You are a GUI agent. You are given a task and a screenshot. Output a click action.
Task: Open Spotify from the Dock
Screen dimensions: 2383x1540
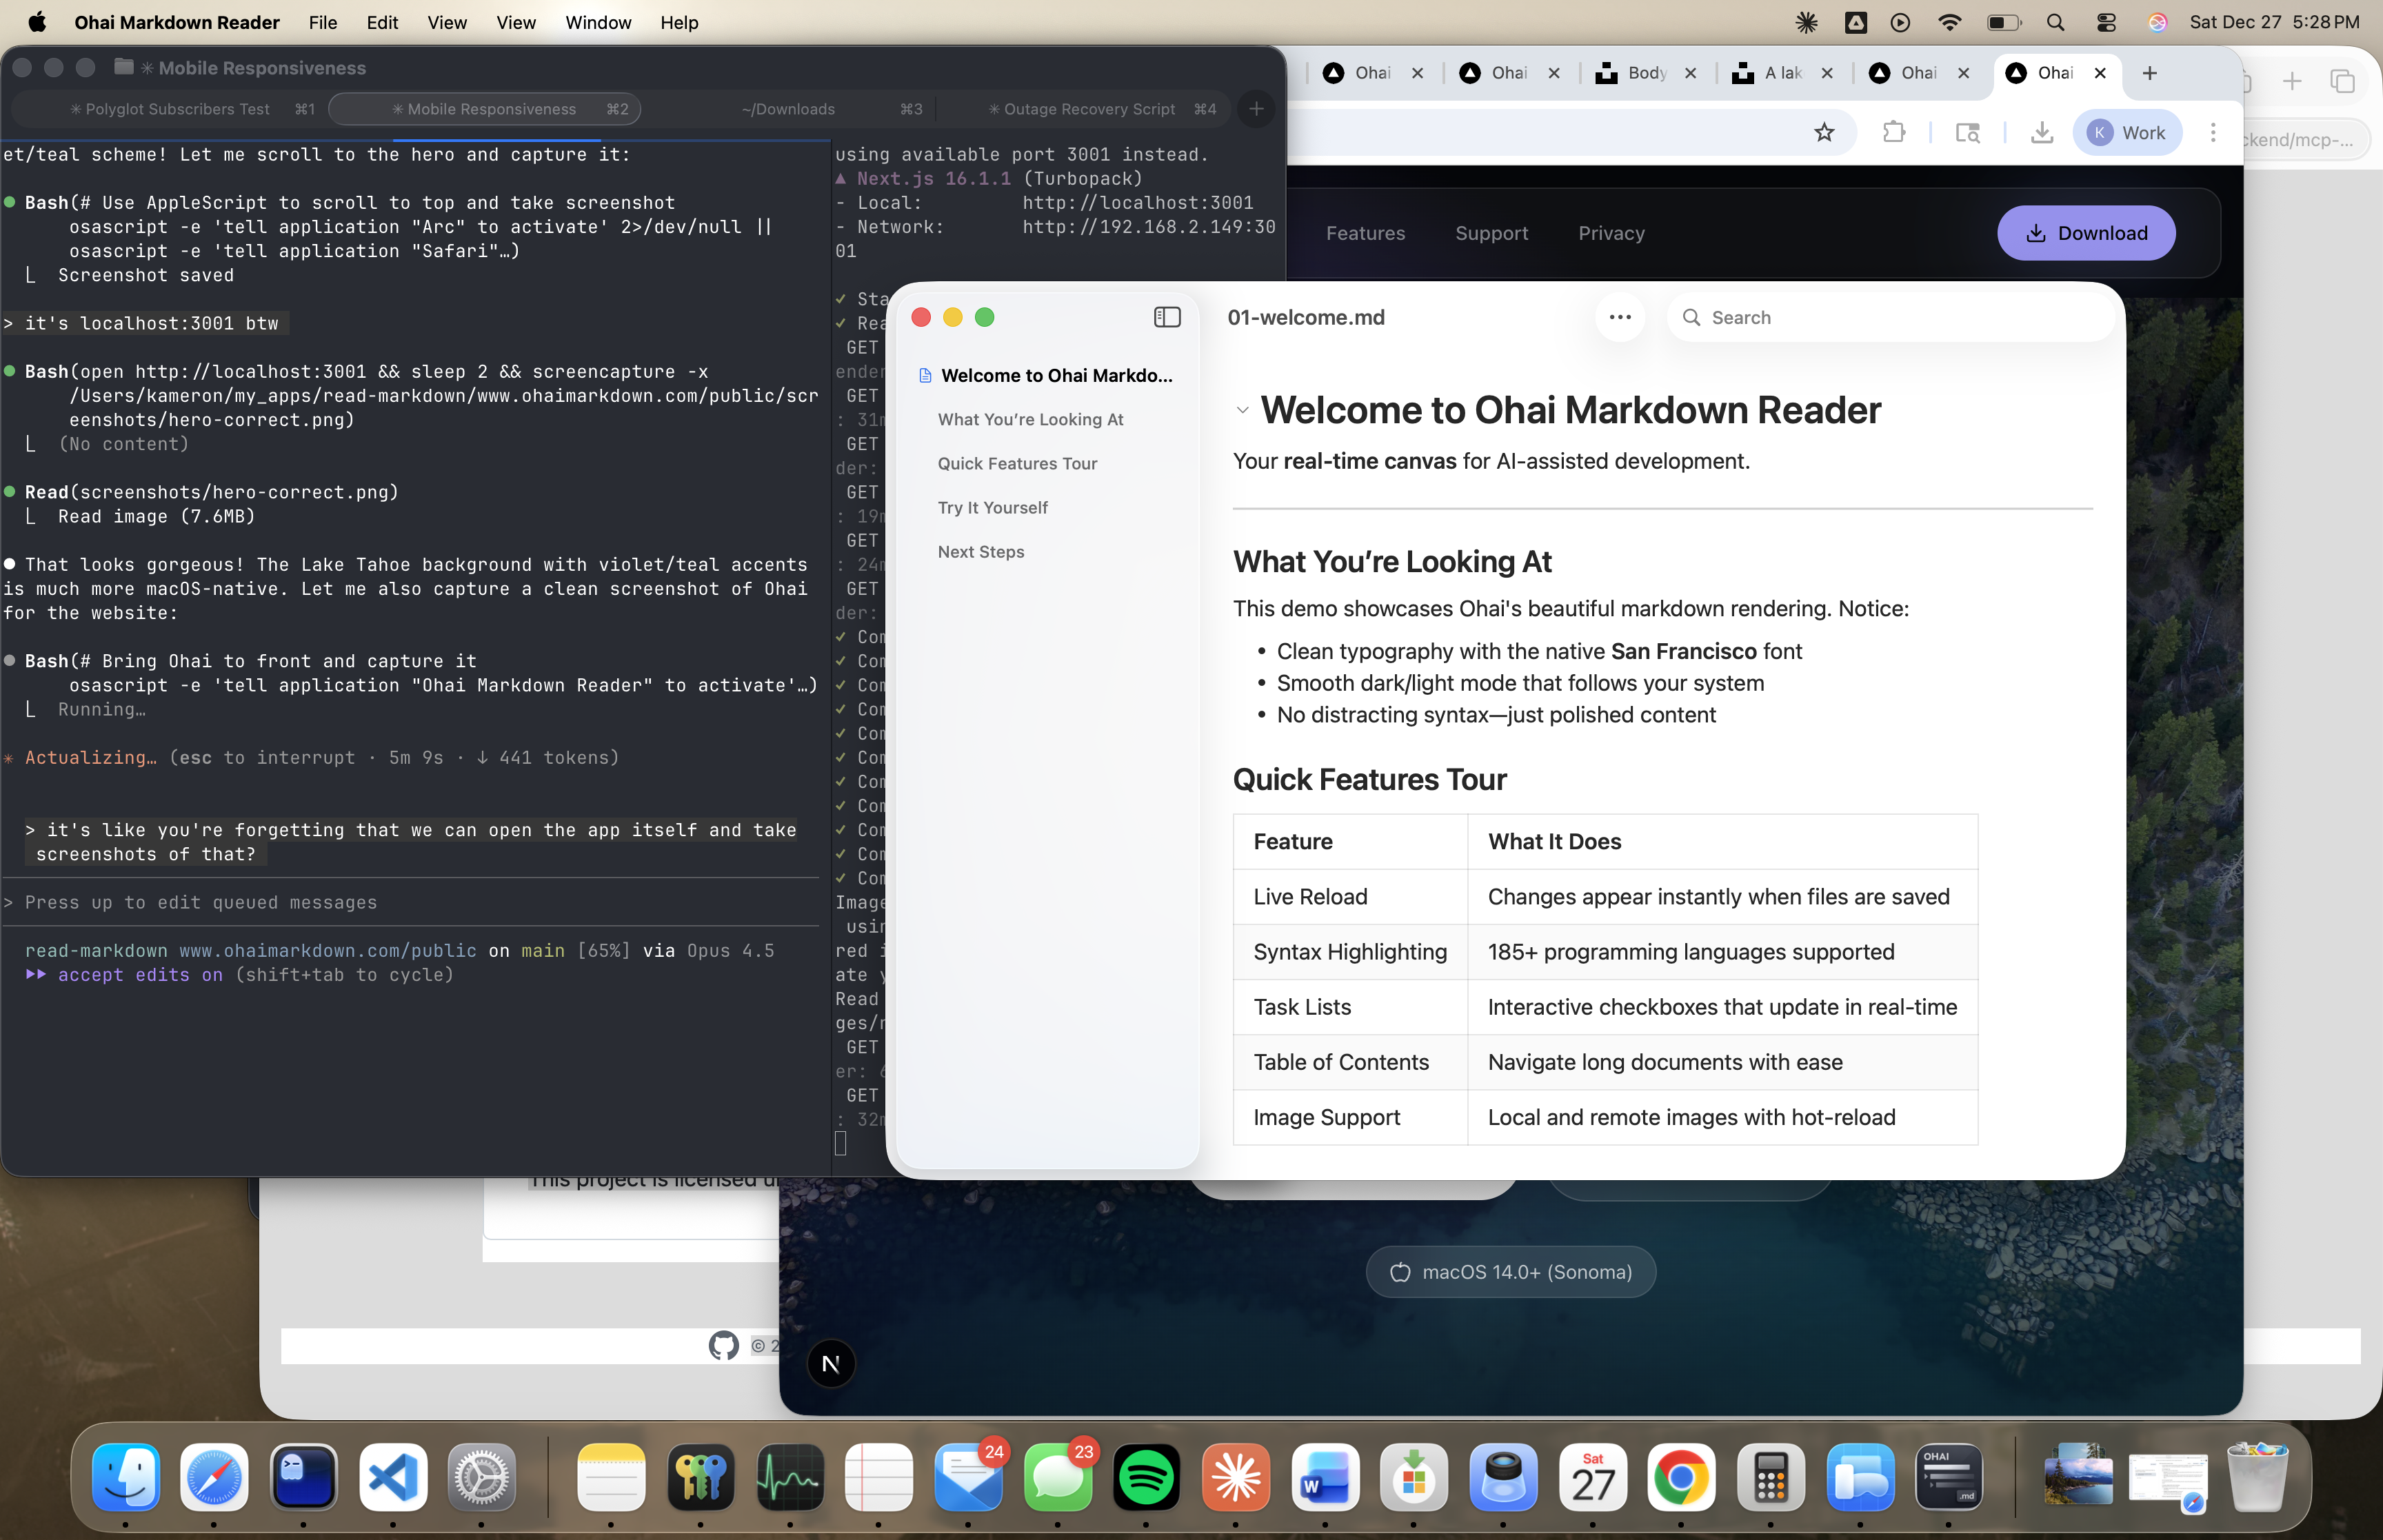(x=1146, y=1478)
